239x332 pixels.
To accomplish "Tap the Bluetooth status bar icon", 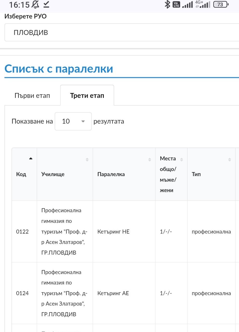I will coord(167,4).
